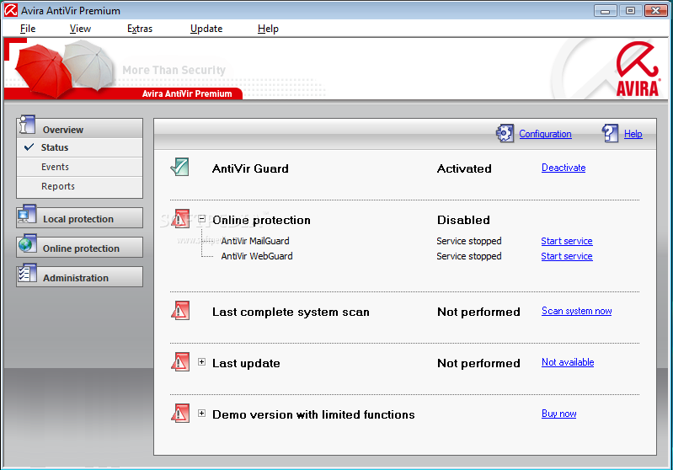Screen dimensions: 673x470
Task: Open the View menu
Action: [80, 29]
